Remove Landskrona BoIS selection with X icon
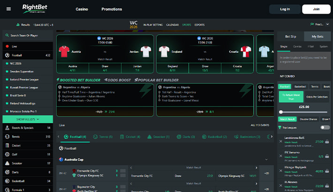The image size is (333, 192). pos(281,141)
